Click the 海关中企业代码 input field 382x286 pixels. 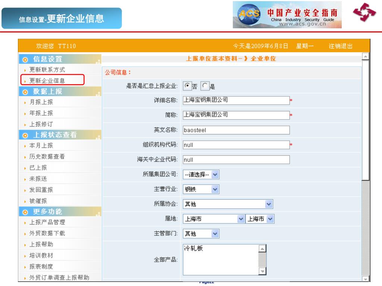tap(236, 159)
